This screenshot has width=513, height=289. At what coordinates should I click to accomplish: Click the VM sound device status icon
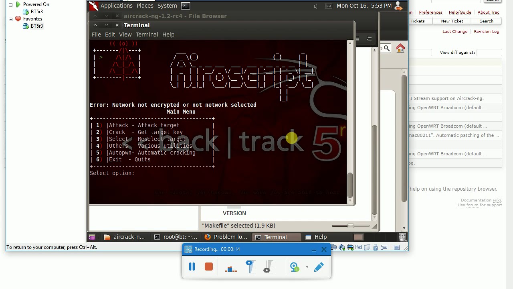coord(342,248)
